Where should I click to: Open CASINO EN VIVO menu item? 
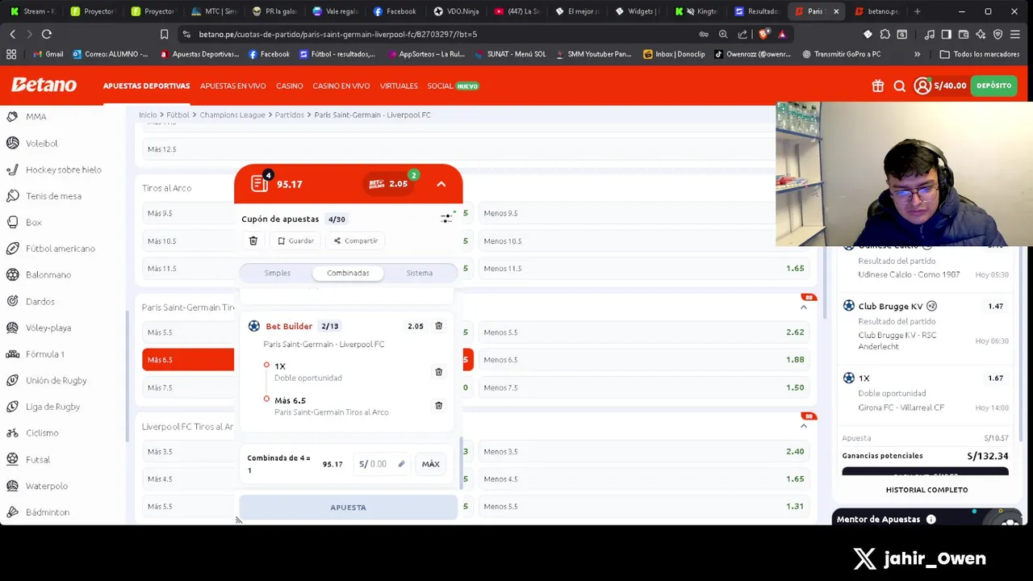pos(341,86)
